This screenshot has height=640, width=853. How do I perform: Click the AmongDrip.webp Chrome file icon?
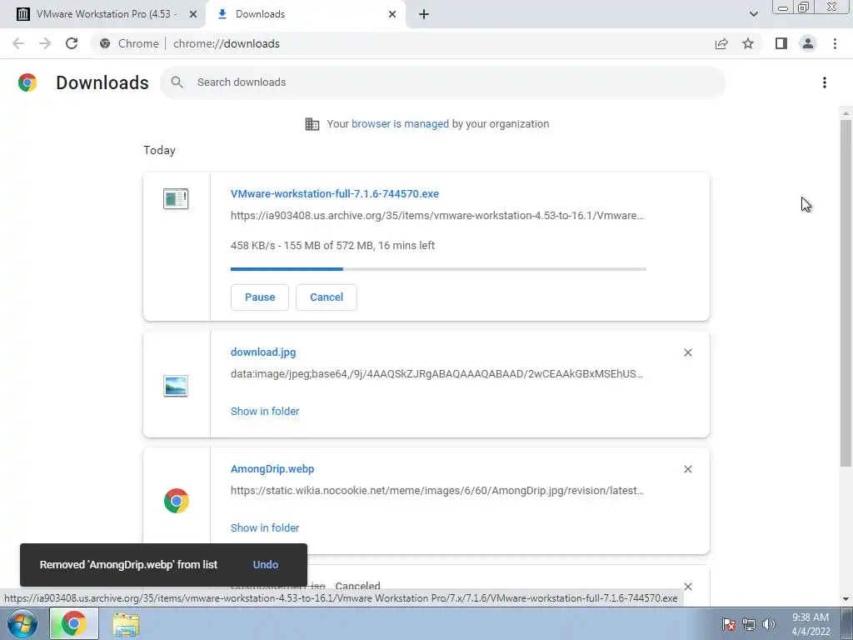pos(177,501)
